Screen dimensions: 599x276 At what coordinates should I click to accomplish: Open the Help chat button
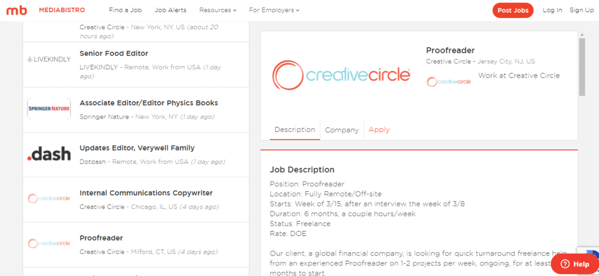[x=574, y=264]
